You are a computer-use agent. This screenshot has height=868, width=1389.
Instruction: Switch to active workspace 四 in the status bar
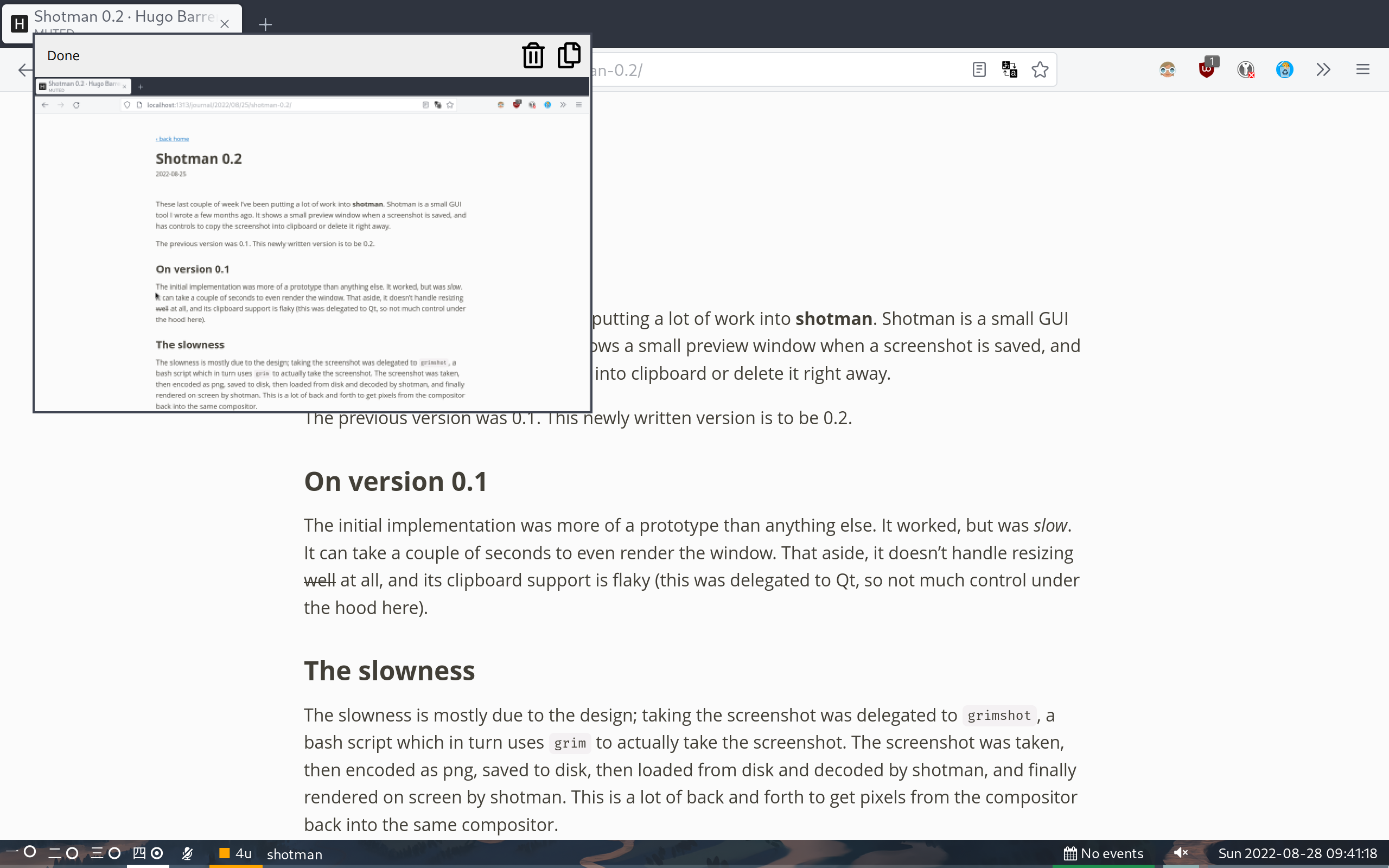(x=148, y=853)
